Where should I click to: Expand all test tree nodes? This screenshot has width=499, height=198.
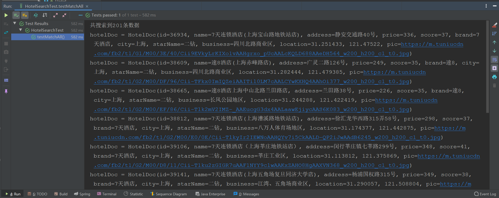(x=56, y=15)
